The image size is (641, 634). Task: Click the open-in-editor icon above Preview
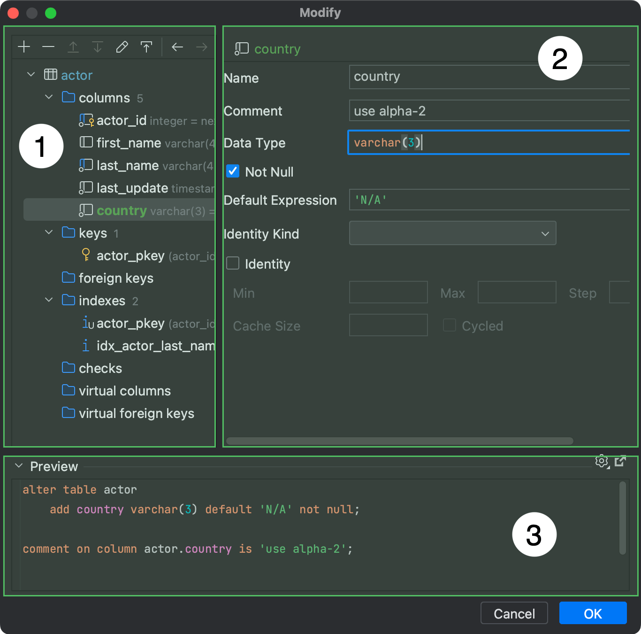point(621,461)
